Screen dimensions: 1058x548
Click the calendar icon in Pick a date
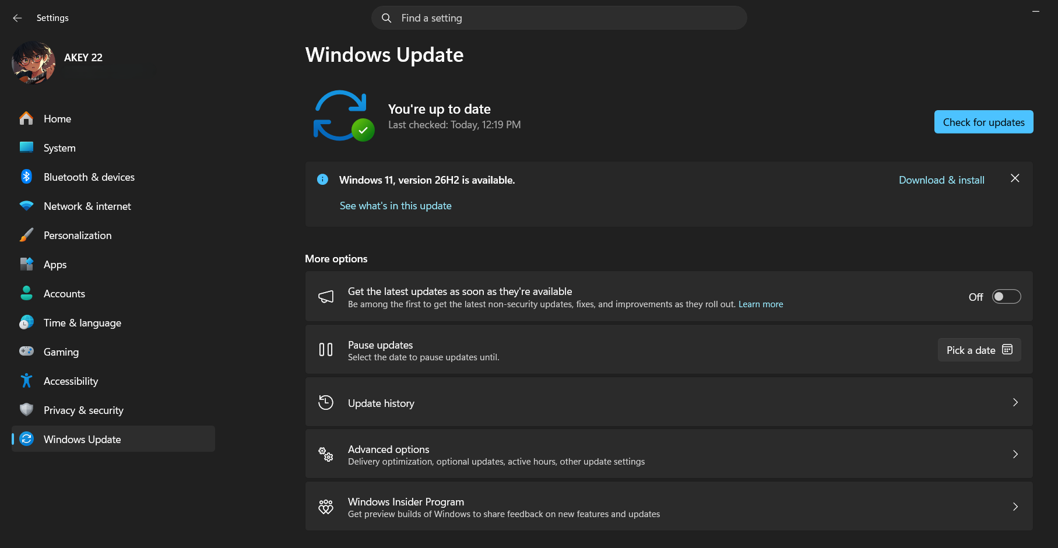coord(1007,350)
